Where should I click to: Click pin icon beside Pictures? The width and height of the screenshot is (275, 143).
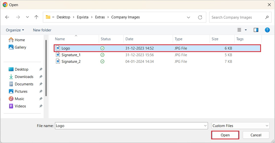click(41, 91)
